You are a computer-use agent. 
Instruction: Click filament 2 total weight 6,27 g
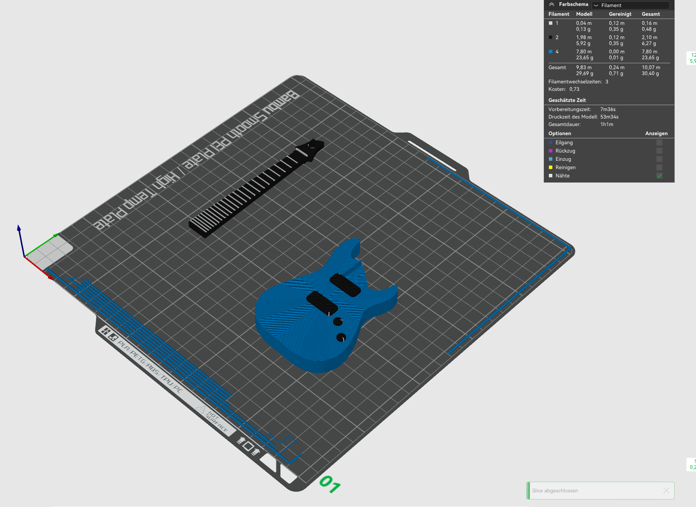649,43
